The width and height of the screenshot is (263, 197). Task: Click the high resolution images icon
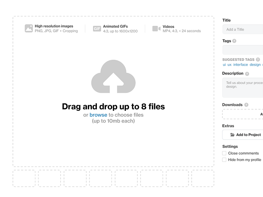(29, 29)
